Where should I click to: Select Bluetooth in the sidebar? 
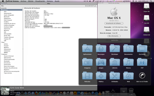pos(7,17)
